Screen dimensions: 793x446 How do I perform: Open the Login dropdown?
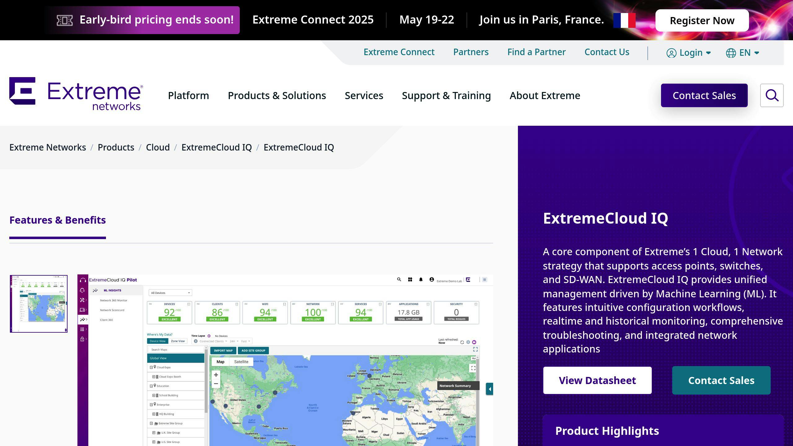tap(689, 53)
